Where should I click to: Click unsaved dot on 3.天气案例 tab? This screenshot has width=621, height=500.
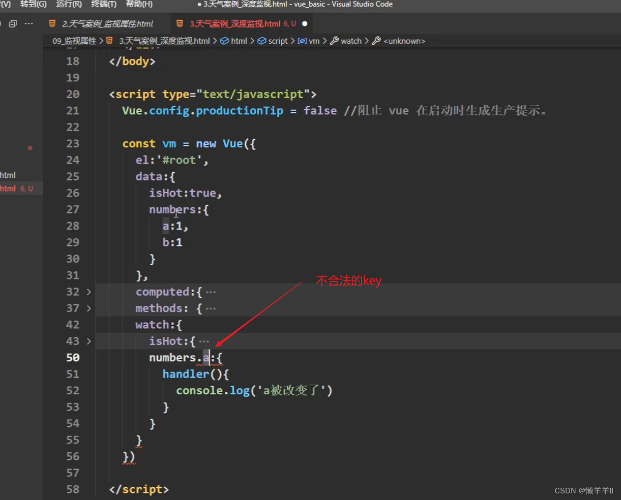(x=305, y=24)
